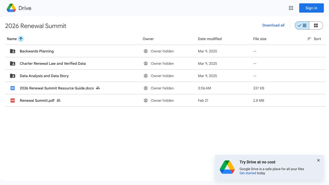Screen dimensions: 329x185
Task: Click the PDF icon for Renewal Summit
Action: 13,100
